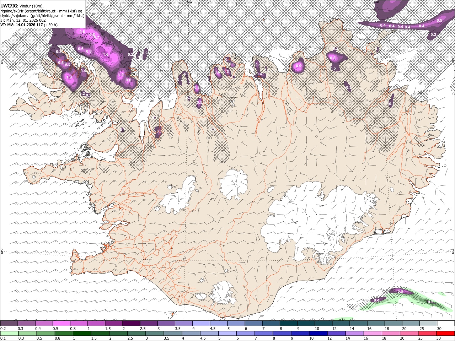Click the "0.9" precipitation value on the map

(299, 66)
